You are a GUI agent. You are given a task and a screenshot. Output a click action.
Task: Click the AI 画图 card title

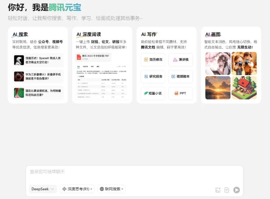click(213, 35)
